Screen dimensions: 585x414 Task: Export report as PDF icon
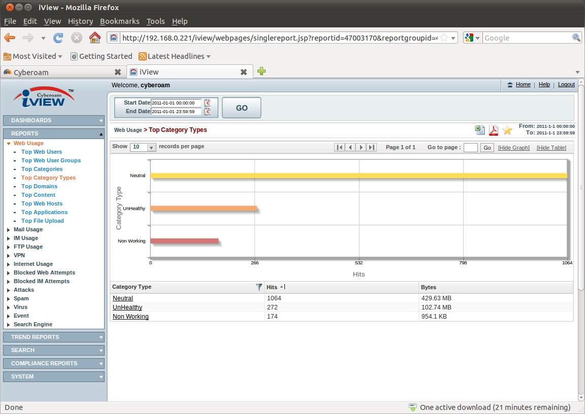493,130
